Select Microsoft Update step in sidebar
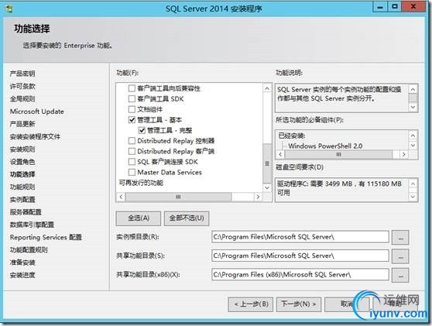Viewport: 432px width, 326px height. pos(37,112)
